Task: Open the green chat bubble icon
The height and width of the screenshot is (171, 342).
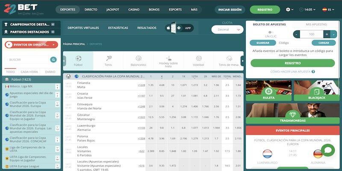Action: tap(328, 150)
